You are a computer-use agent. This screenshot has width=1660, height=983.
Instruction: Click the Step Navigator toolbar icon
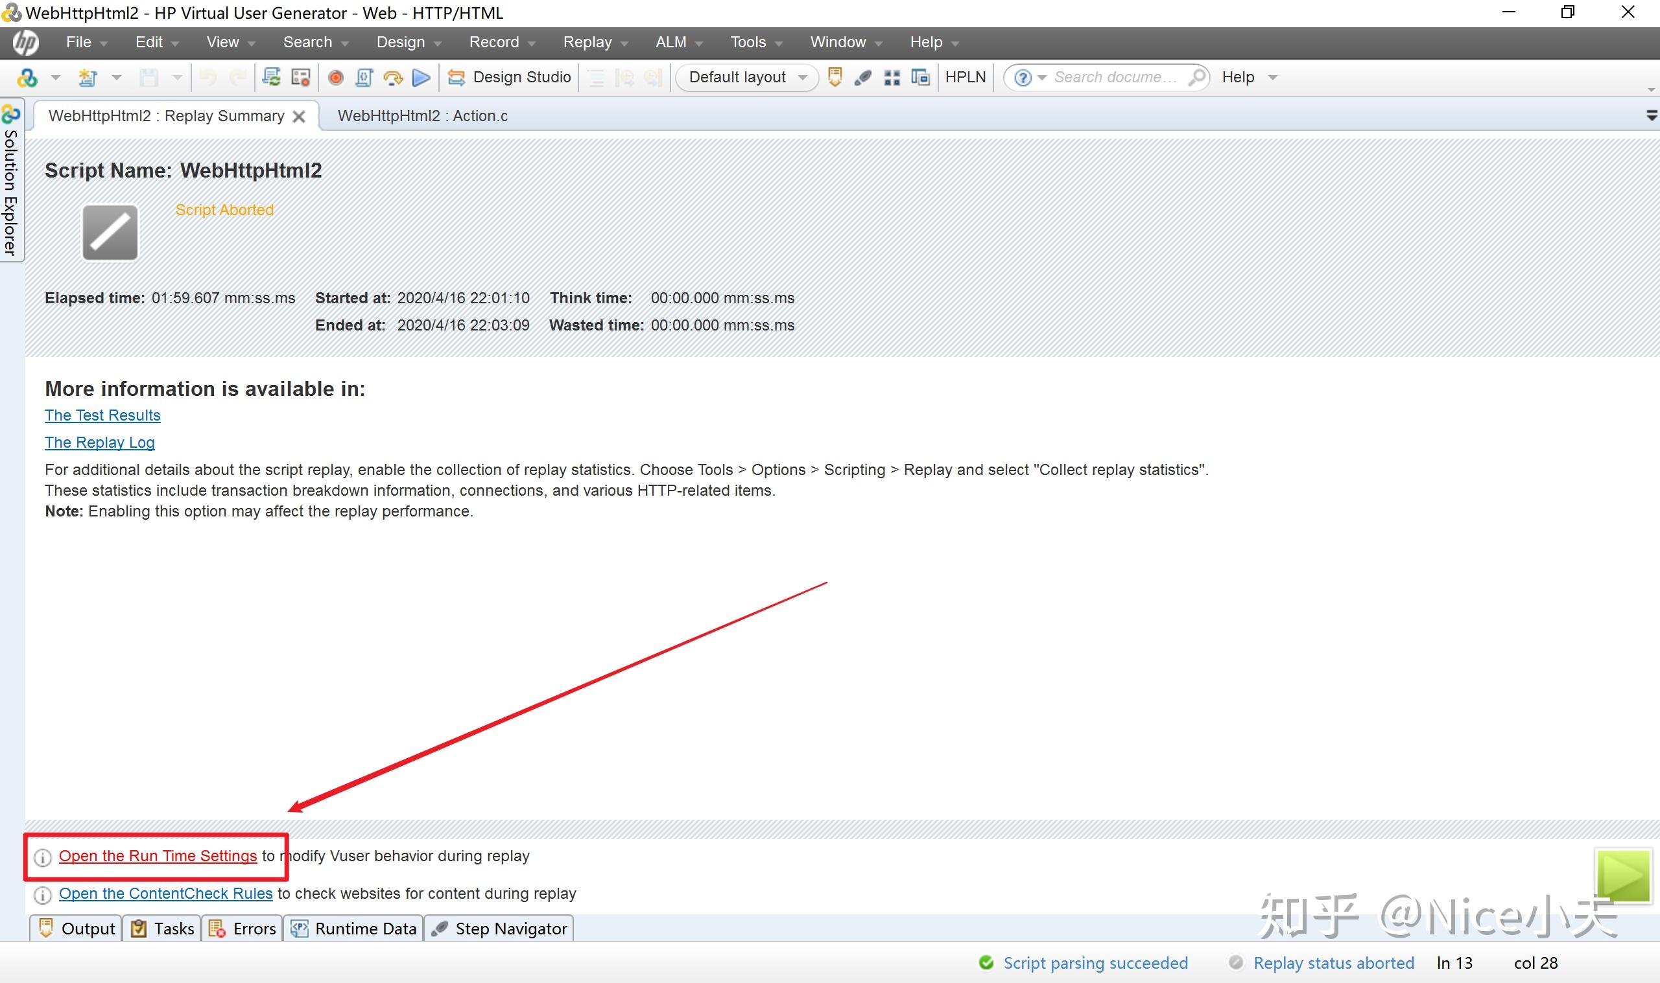coord(863,78)
